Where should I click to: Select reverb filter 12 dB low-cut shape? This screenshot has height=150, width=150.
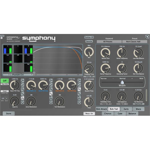[x=79, y=80]
